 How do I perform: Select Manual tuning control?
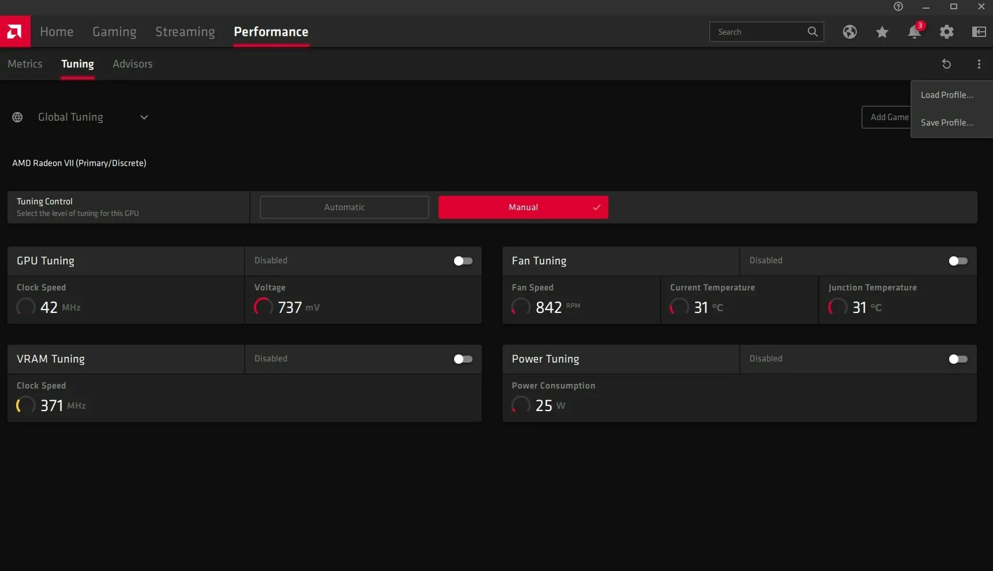pyautogui.click(x=523, y=207)
